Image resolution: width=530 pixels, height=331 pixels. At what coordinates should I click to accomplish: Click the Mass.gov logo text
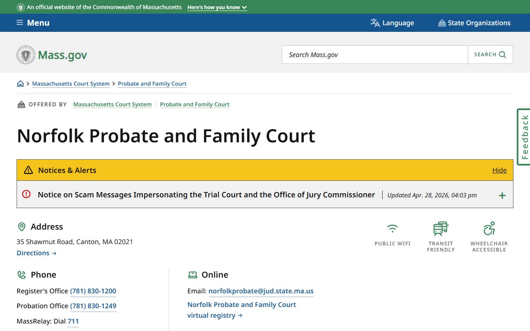tap(63, 55)
